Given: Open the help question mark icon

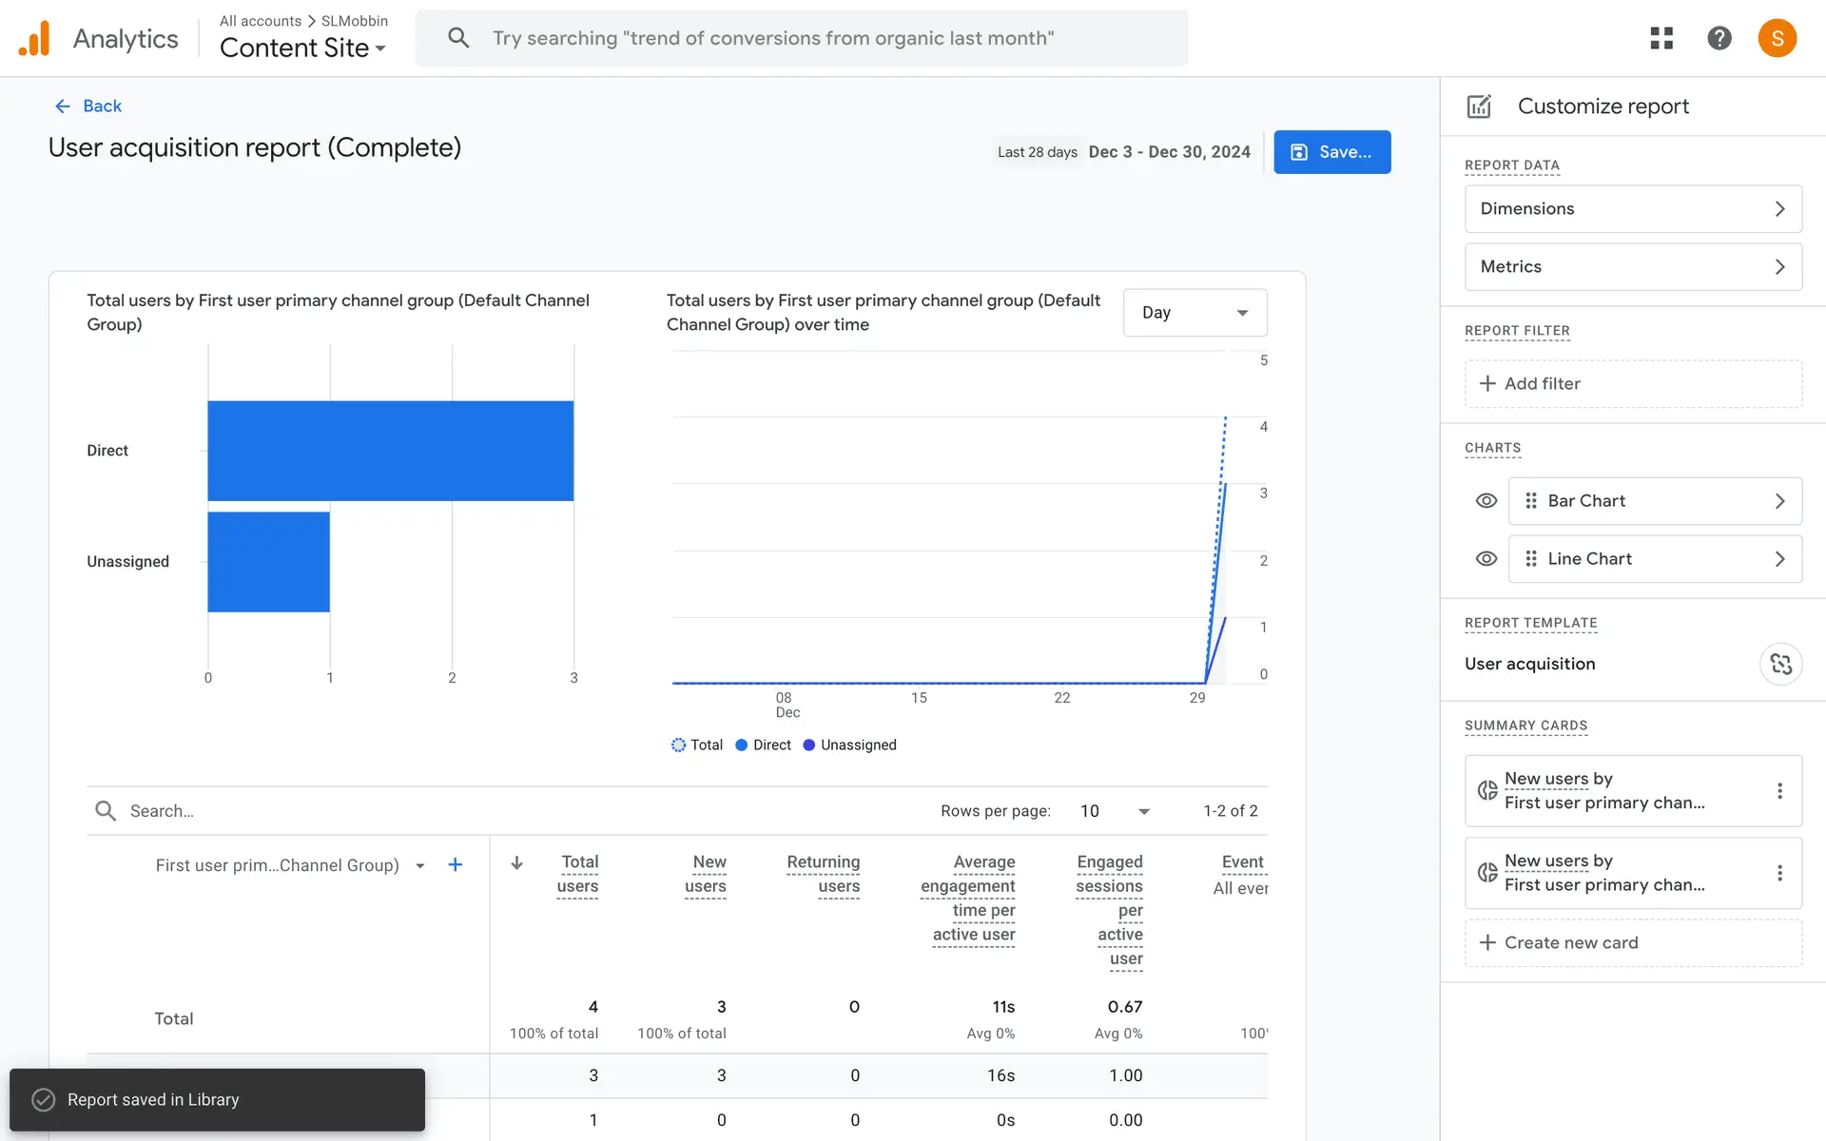Looking at the screenshot, I should tap(1719, 38).
